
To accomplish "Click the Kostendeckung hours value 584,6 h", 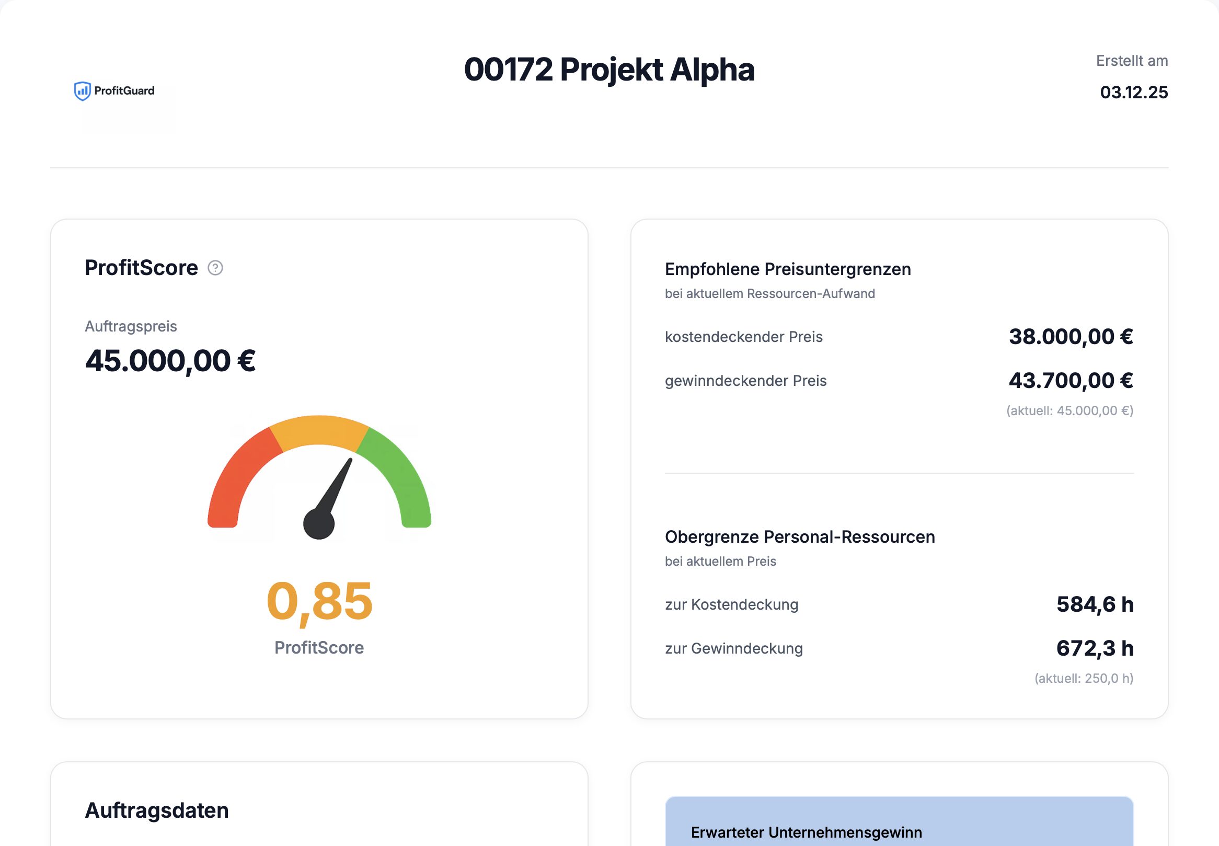I will [1095, 604].
